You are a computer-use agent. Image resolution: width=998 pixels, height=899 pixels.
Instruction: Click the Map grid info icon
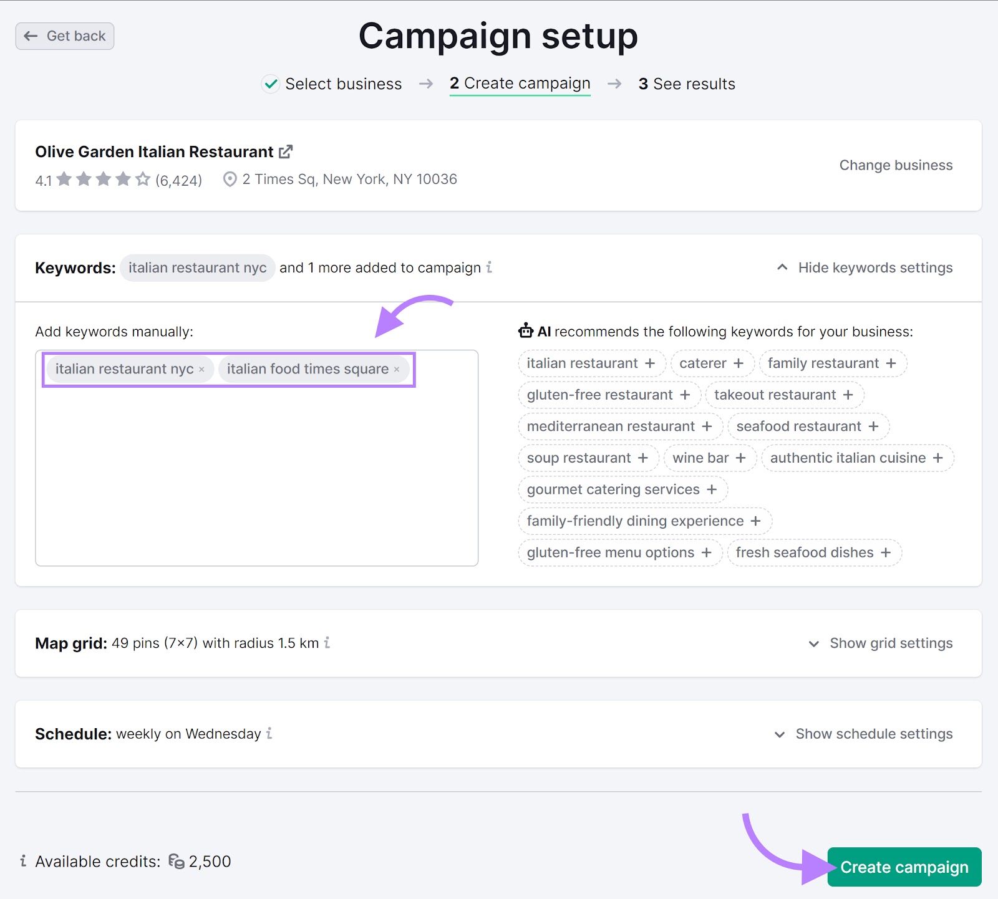coord(327,643)
